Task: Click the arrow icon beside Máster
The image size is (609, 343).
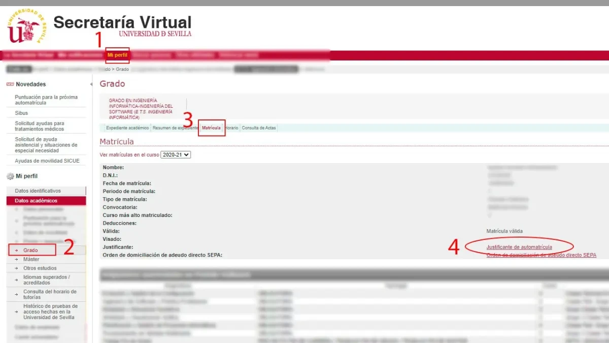Action: click(16, 260)
